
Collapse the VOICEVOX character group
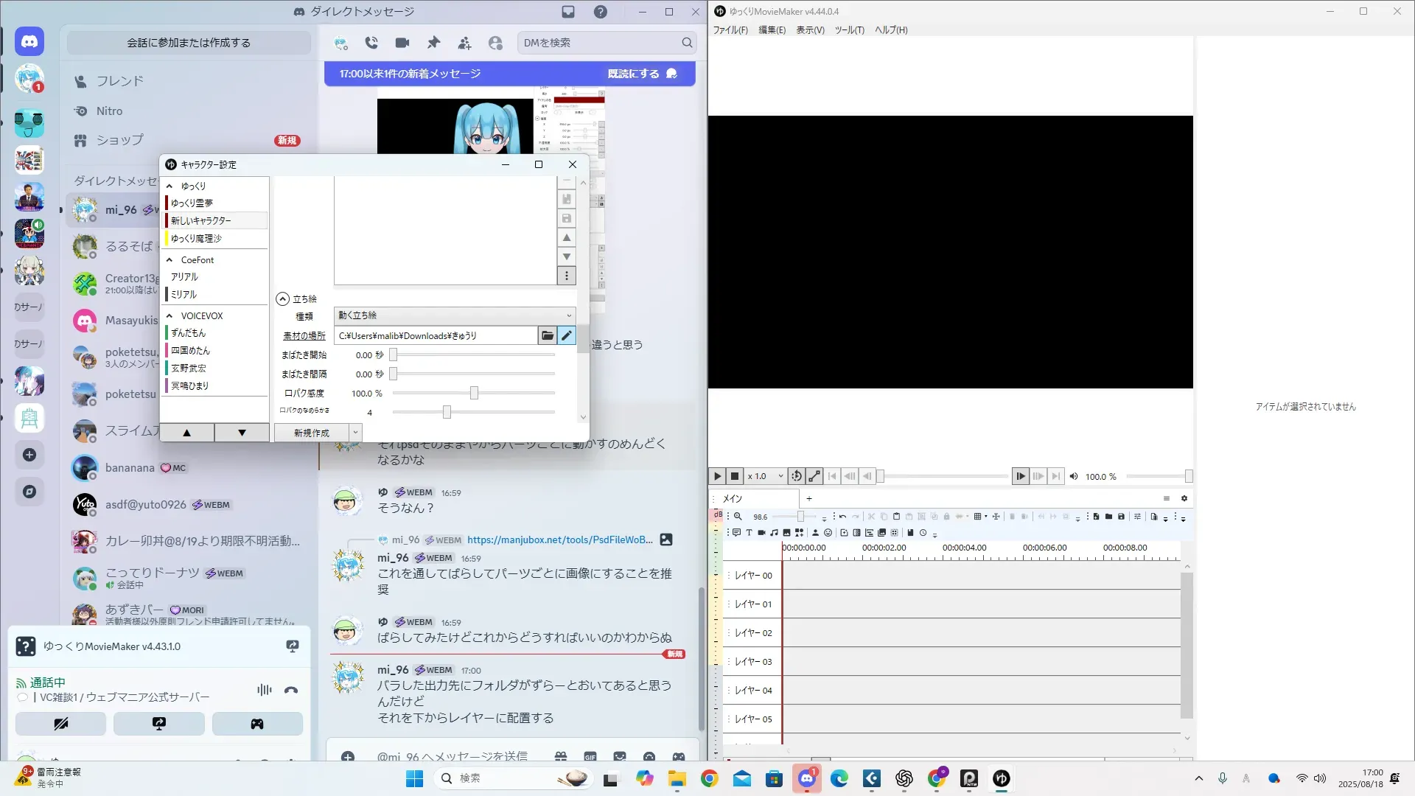pyautogui.click(x=170, y=316)
